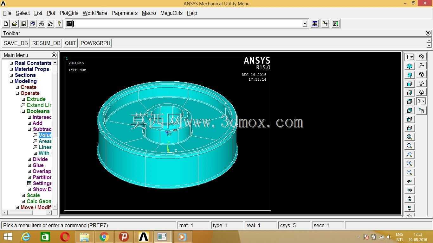This screenshot has height=243, width=433.
Task: Click the Reset Picking icon
Action: tap(325, 24)
